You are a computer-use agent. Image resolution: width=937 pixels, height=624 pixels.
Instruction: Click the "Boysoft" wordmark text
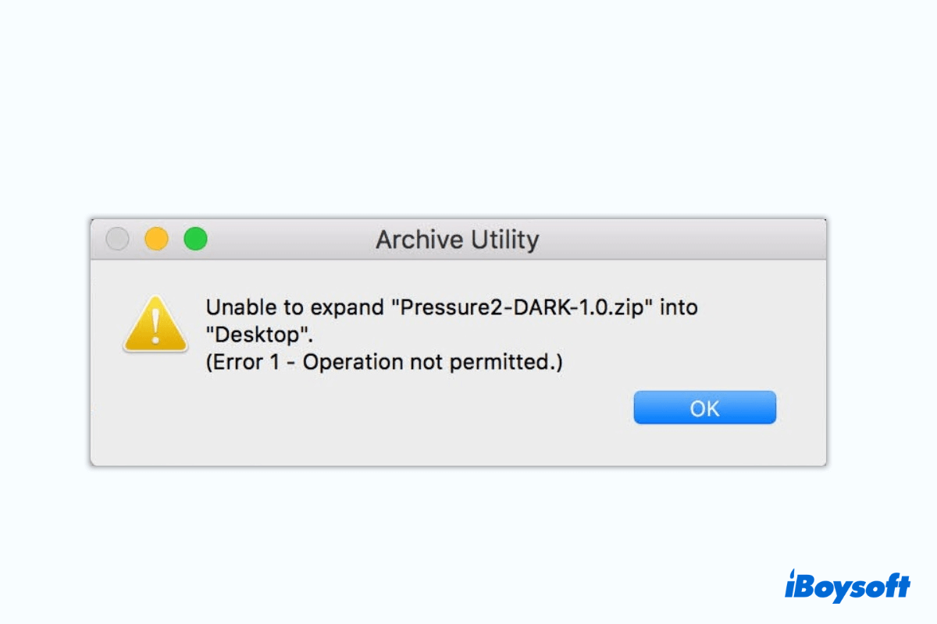click(x=857, y=587)
